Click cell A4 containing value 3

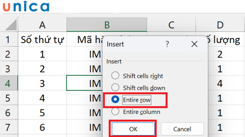click(42, 83)
